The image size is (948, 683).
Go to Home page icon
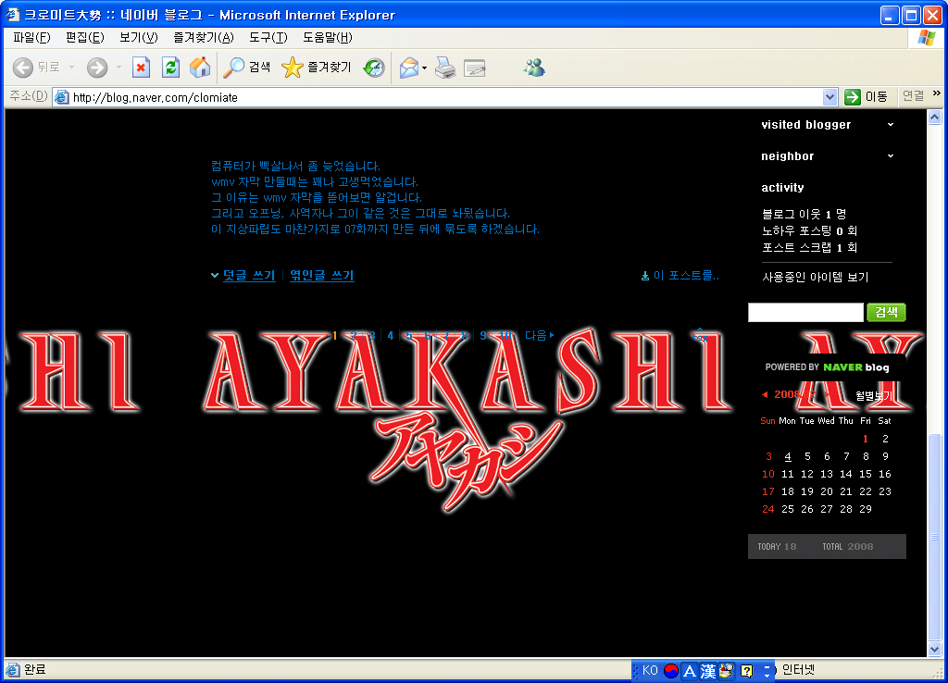pos(200,67)
